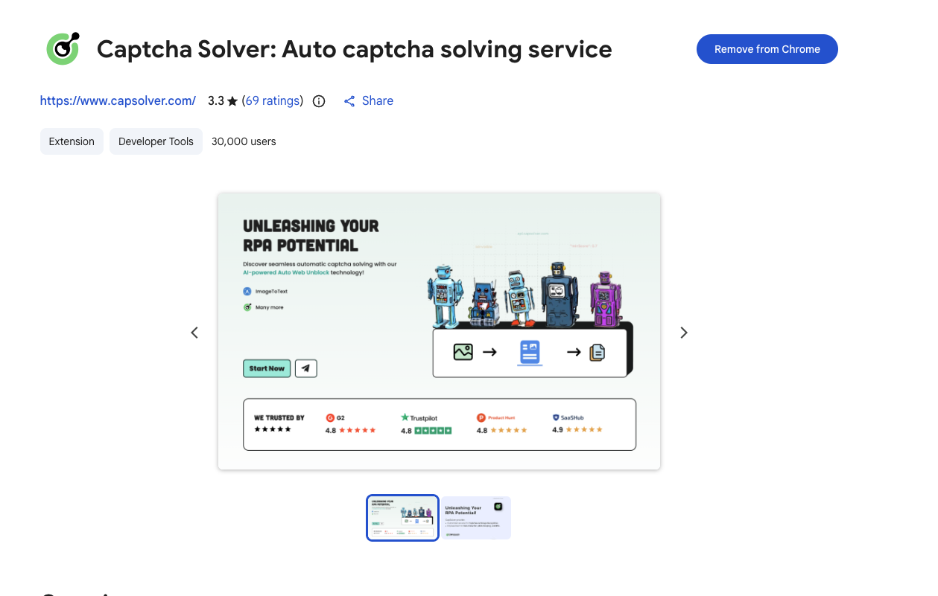Advance to the next screenshot with the right arrow
Image resolution: width=938 pixels, height=596 pixels.
tap(684, 333)
